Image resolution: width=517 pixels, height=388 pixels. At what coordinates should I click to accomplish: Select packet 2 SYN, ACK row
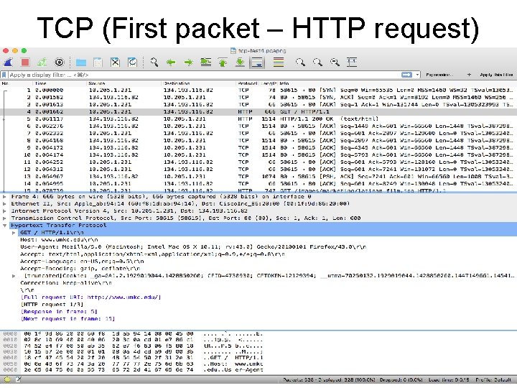pos(258,97)
